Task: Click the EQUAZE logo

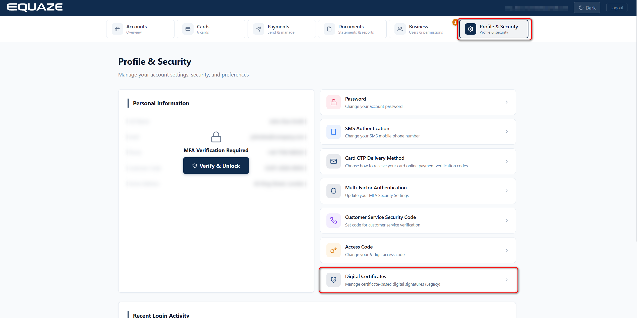Action: point(35,7)
